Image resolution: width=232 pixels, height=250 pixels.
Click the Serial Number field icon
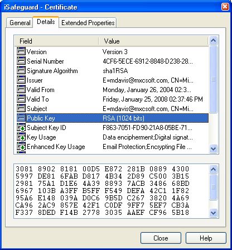pyautogui.click(x=21, y=61)
